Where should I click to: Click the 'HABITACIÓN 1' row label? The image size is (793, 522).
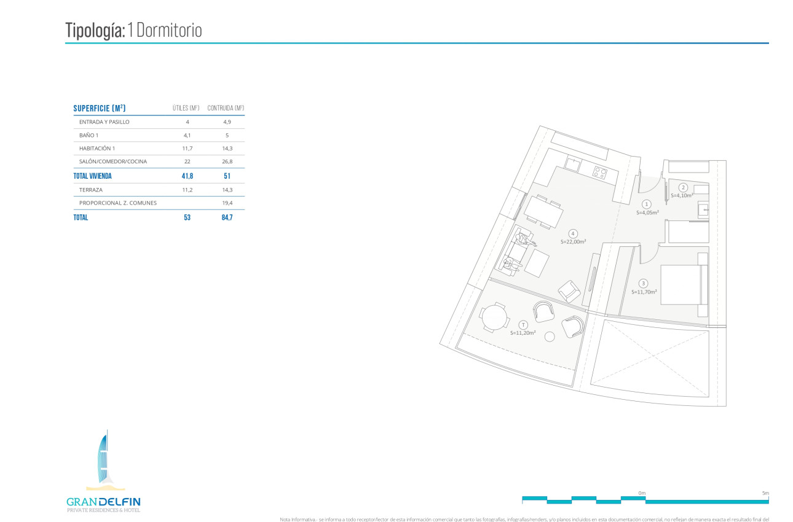coord(97,149)
